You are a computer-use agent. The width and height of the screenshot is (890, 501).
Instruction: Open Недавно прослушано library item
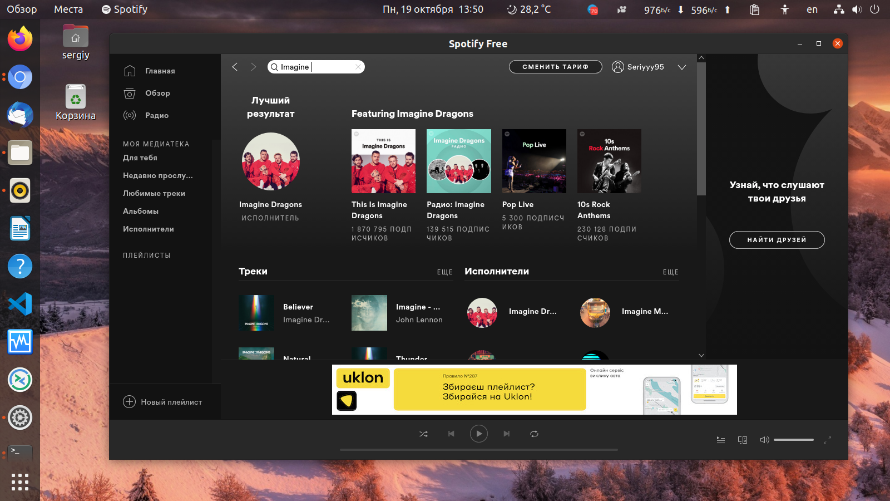click(x=158, y=175)
